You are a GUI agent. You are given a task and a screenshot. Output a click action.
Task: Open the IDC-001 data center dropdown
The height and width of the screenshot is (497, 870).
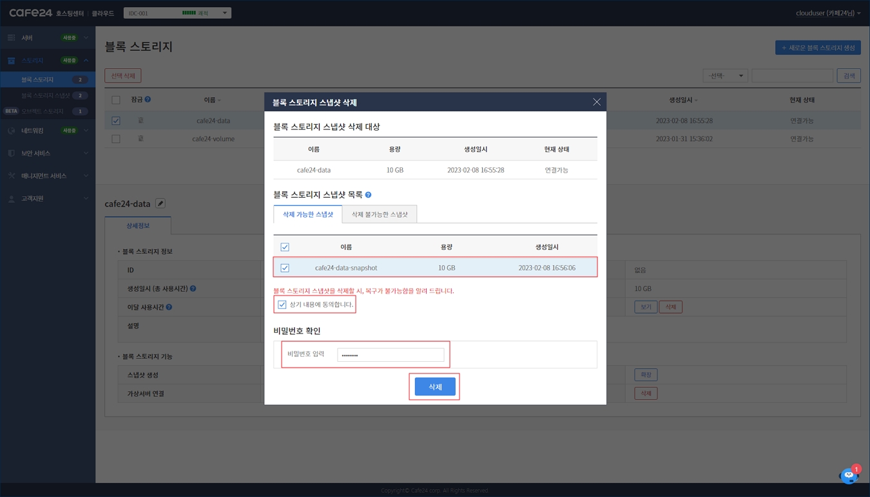(177, 13)
